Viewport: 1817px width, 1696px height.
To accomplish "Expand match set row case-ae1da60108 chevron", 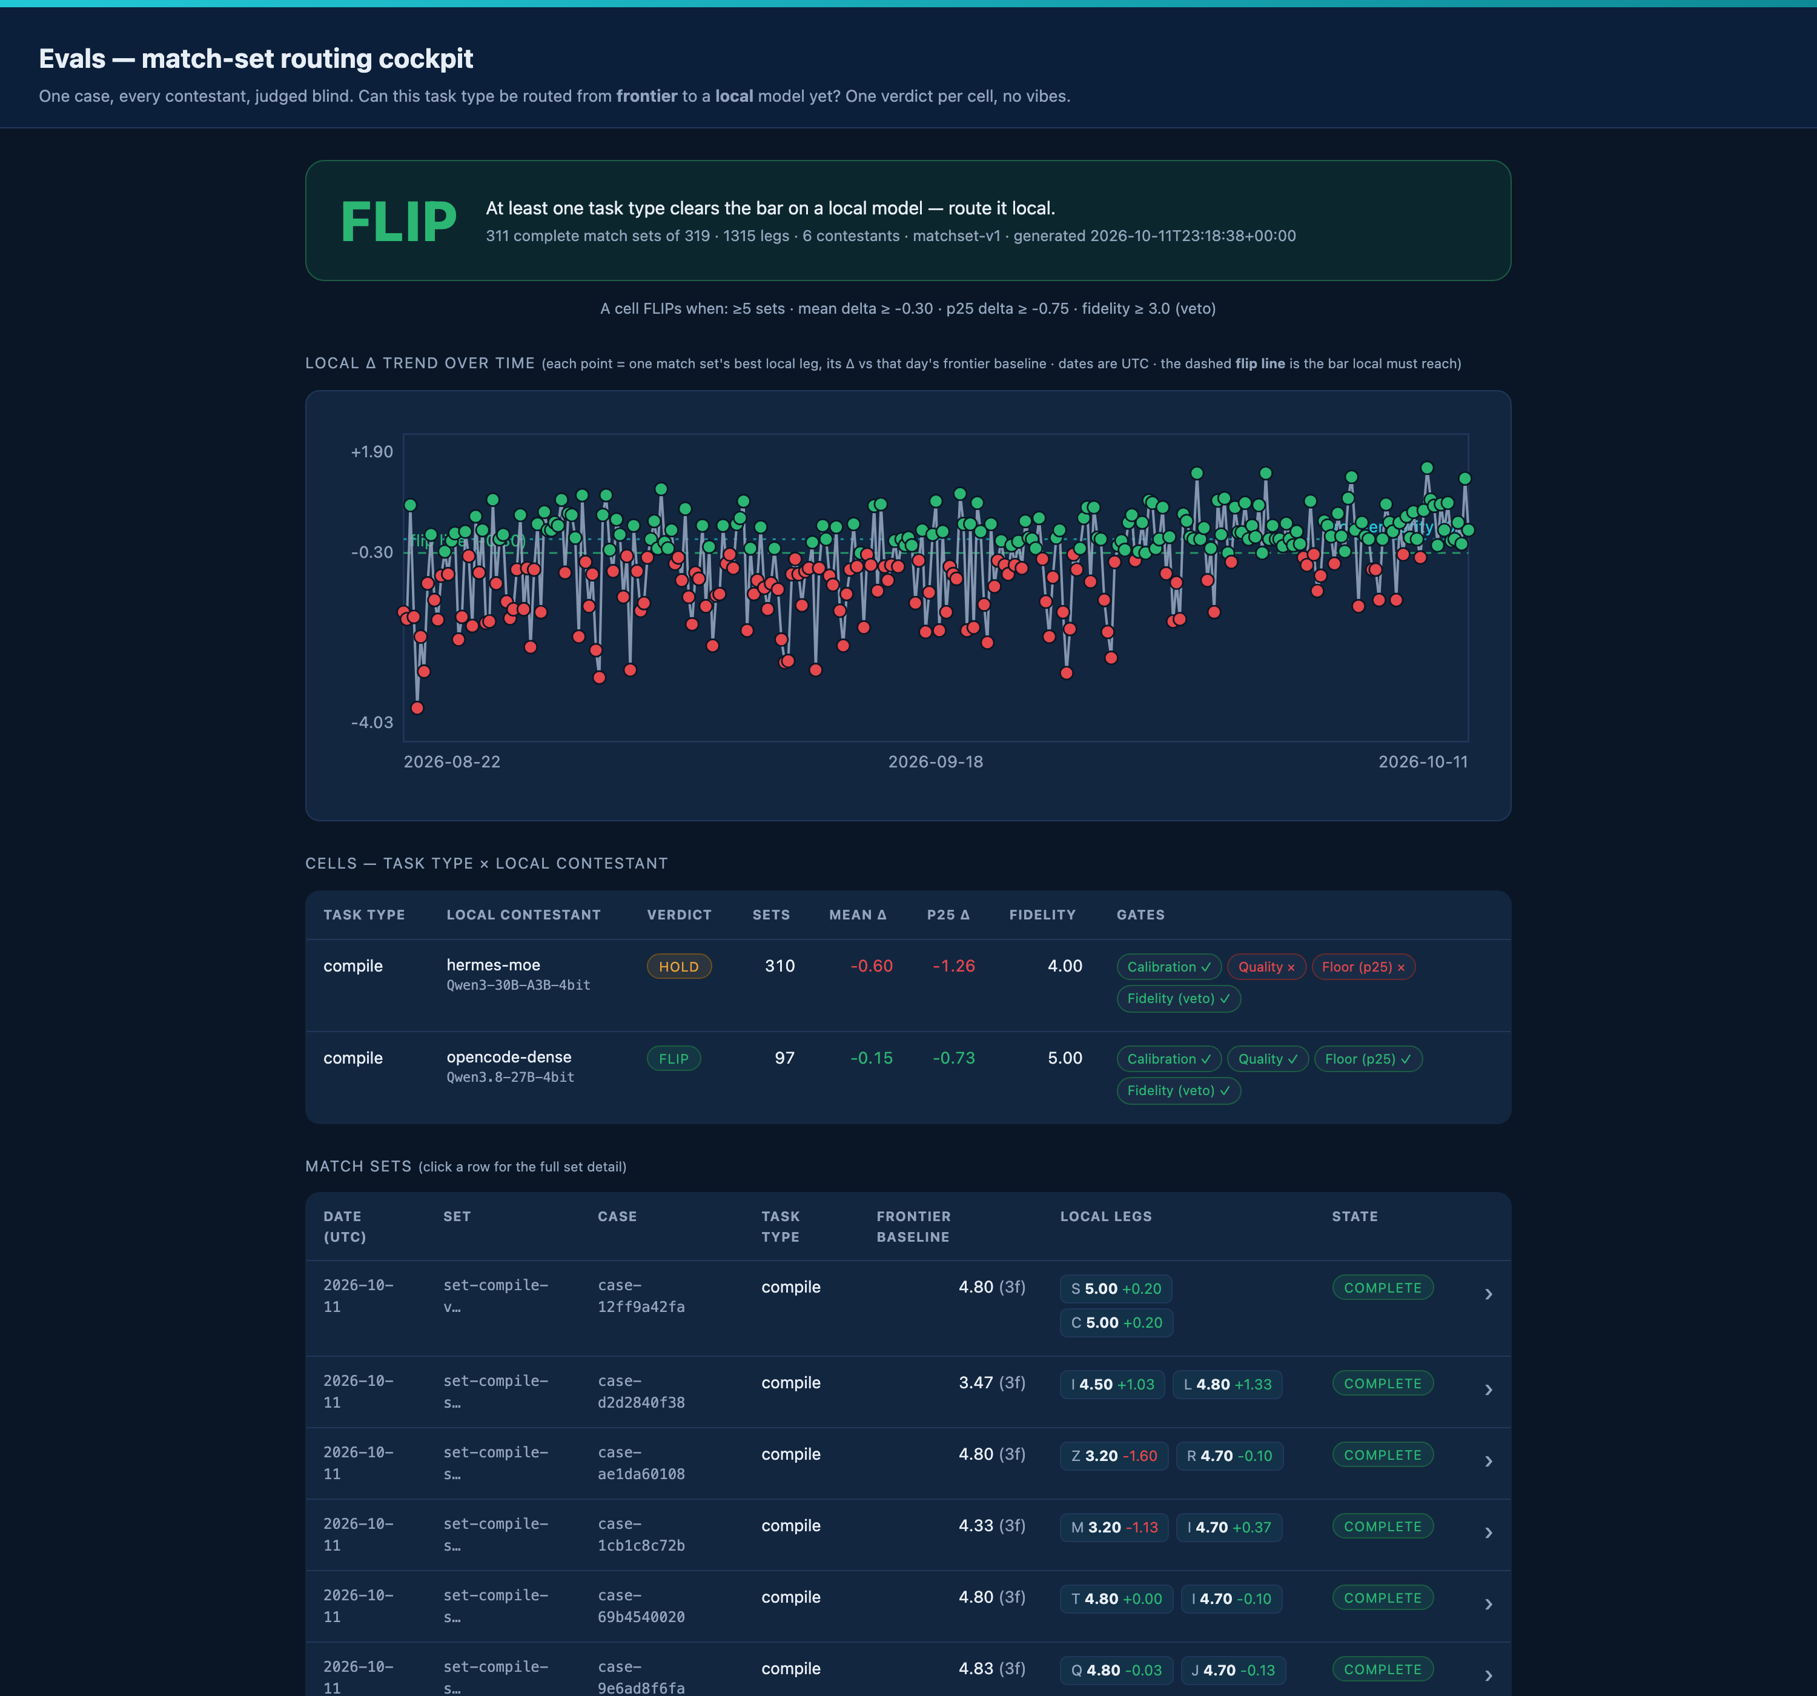I will coord(1488,1461).
